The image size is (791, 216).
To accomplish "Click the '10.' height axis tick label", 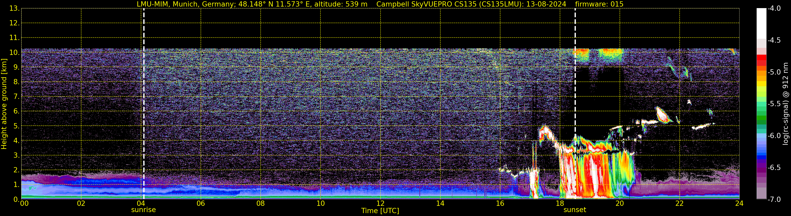I will [x=14, y=52].
